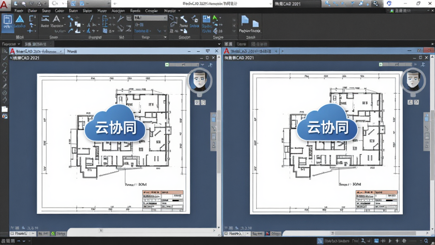Select the blue diagonal line tool in ribbon
Screen dimensions: 435x245
tap(92, 19)
